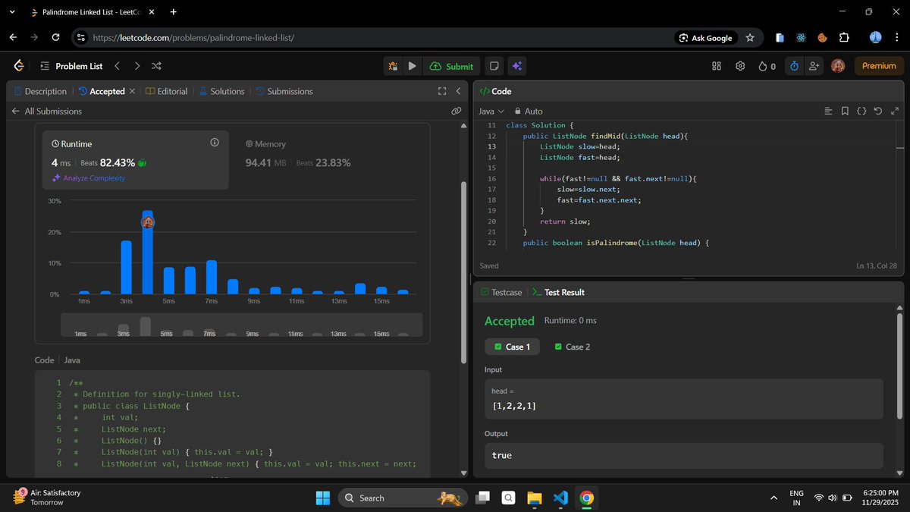Open the layout grid icon
The height and width of the screenshot is (512, 910).
click(717, 66)
